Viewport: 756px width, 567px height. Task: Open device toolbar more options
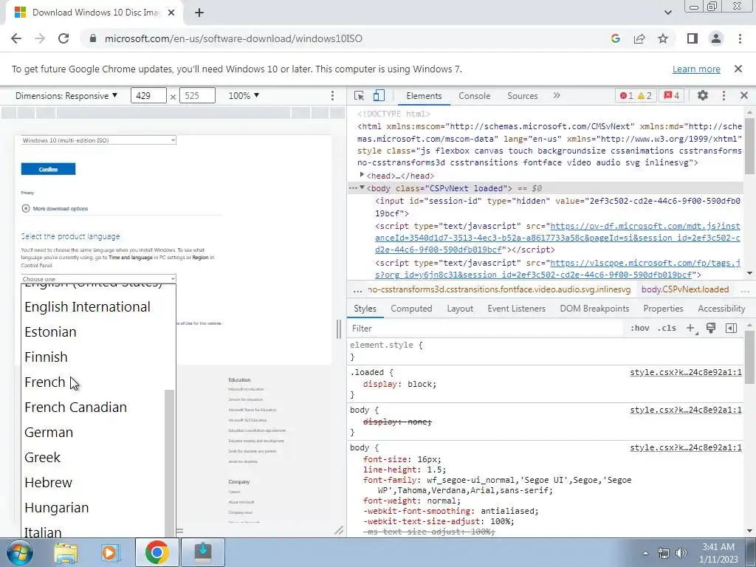click(x=332, y=95)
